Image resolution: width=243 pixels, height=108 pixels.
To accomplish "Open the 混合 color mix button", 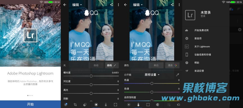I will point(172,65).
